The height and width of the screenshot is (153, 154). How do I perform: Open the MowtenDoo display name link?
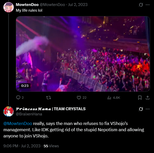[27, 5]
